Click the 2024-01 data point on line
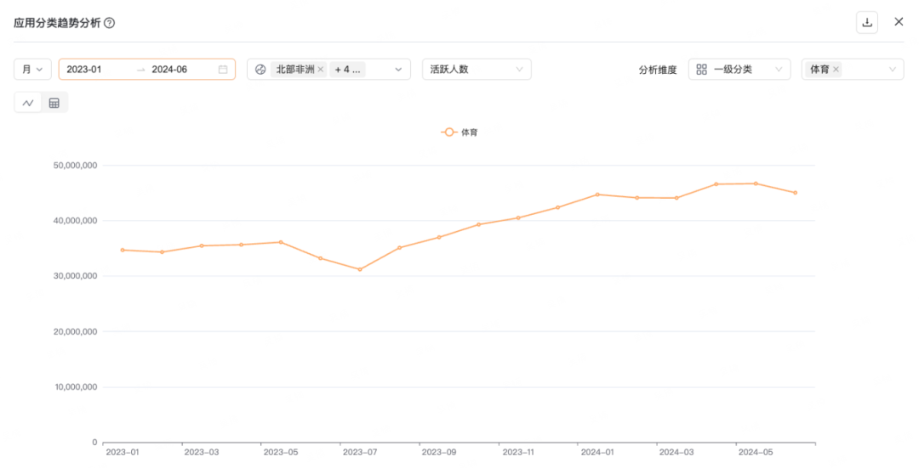 (x=597, y=195)
